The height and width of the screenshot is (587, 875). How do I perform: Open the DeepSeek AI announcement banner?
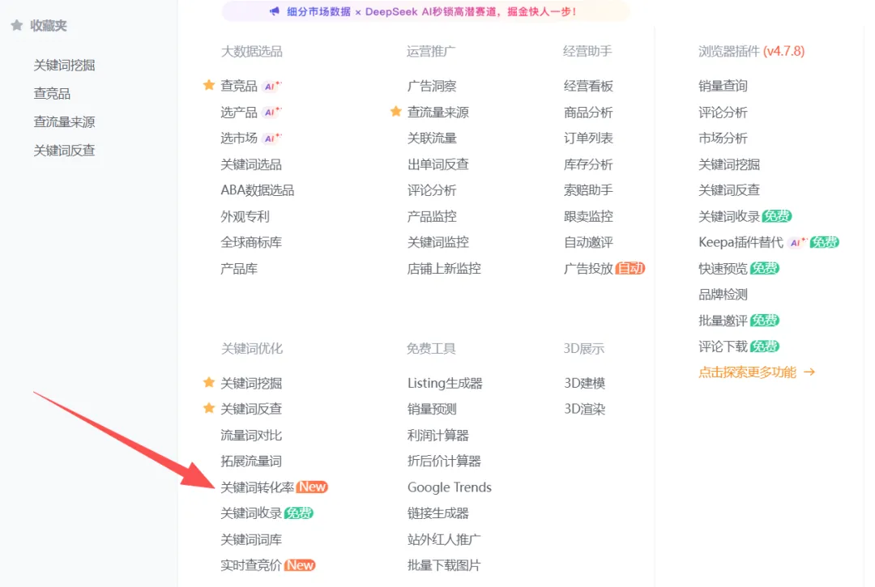(425, 11)
